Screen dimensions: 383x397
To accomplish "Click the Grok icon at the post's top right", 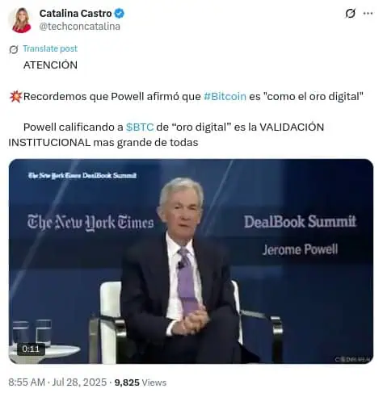I will [350, 13].
